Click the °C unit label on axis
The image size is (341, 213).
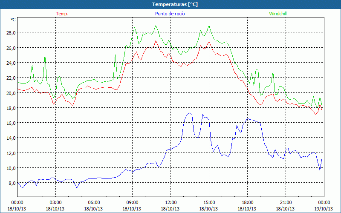point(13,20)
